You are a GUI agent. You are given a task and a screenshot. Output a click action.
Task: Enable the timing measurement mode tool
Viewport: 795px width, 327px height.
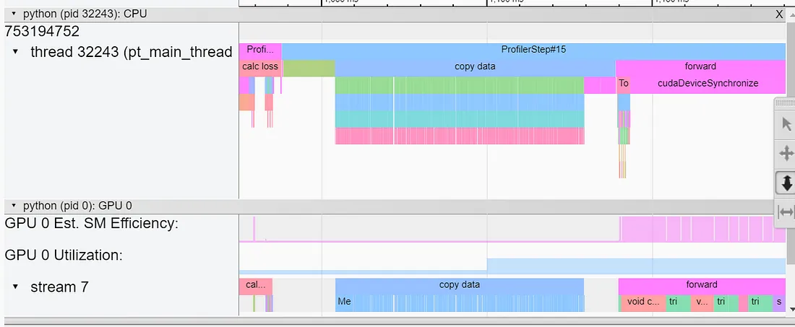point(786,212)
